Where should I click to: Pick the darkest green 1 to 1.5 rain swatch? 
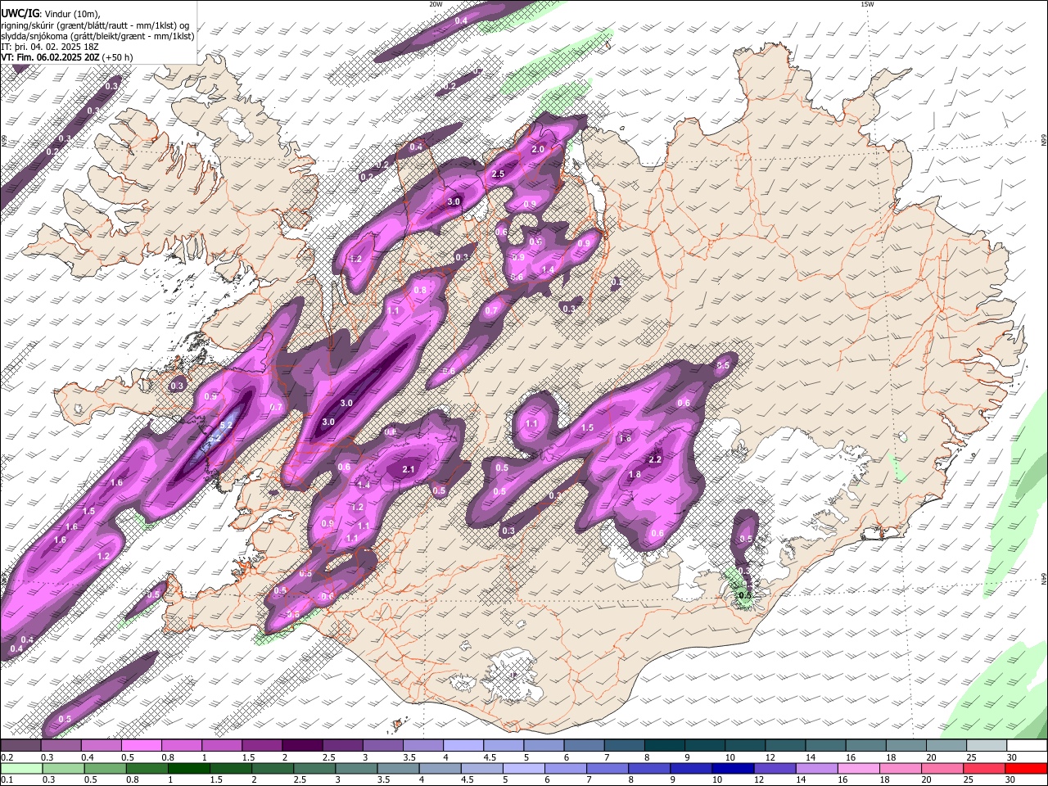pyautogui.click(x=189, y=769)
